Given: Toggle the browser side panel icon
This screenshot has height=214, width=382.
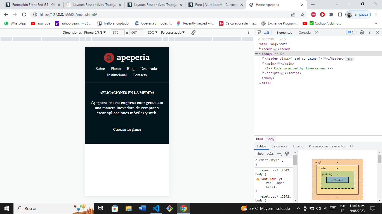Looking at the screenshot, I should coord(340,14).
